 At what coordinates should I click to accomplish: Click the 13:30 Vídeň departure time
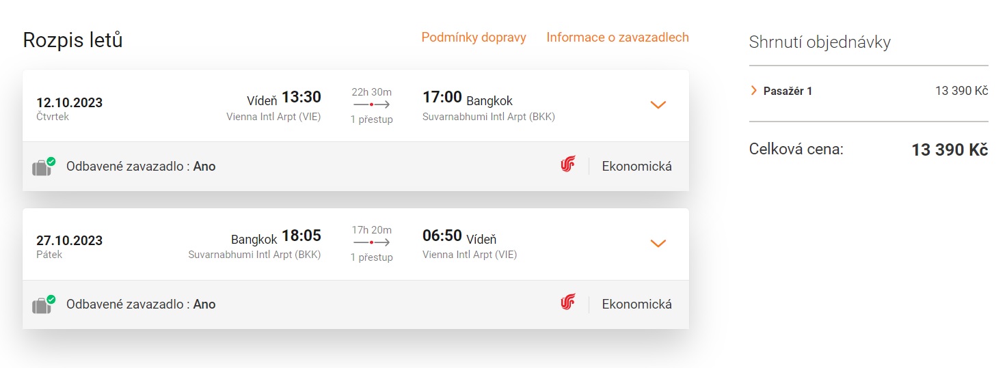301,98
